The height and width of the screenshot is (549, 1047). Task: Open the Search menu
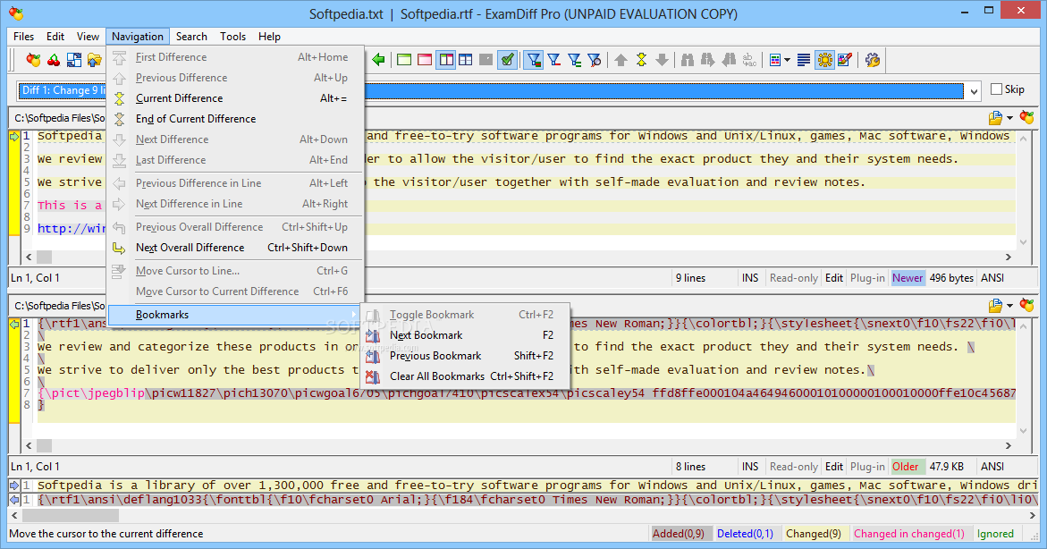191,37
